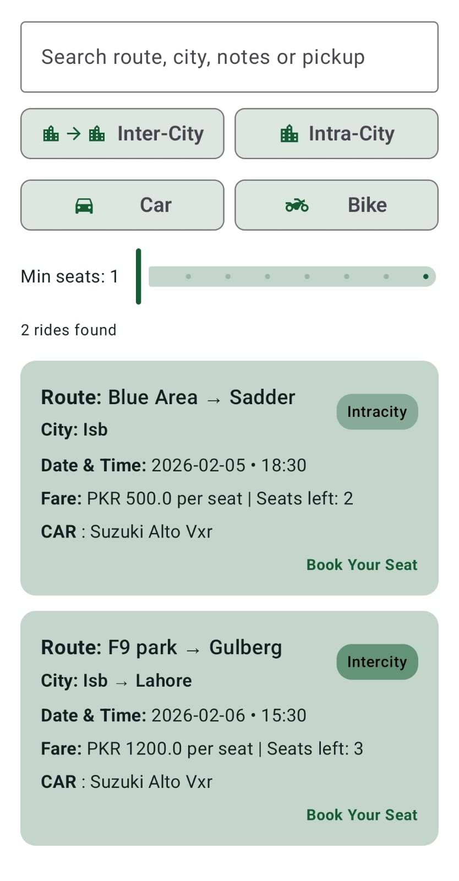The height and width of the screenshot is (881, 459).
Task: Click the buildings icon in Intra-City filter
Action: (289, 134)
